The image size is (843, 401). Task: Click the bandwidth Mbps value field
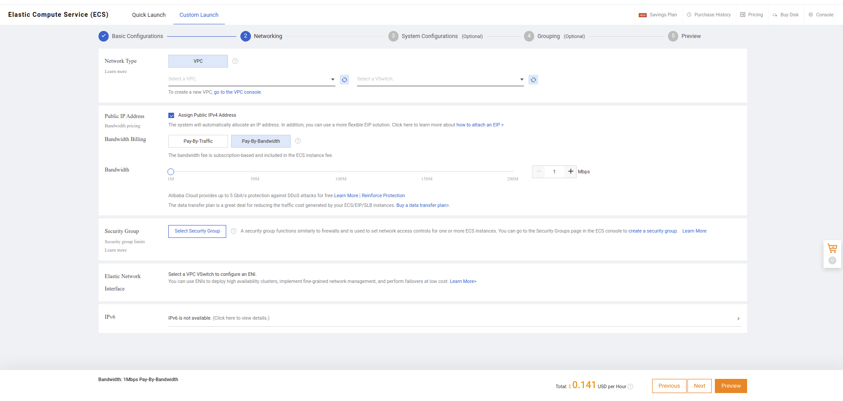click(554, 172)
